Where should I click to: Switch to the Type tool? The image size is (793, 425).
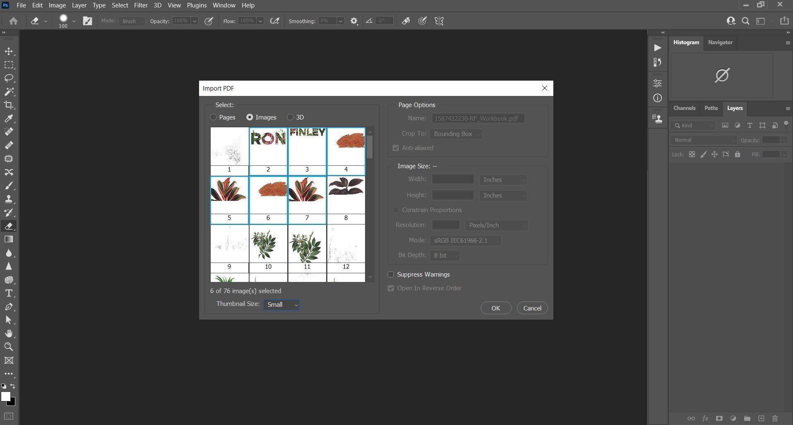click(9, 294)
